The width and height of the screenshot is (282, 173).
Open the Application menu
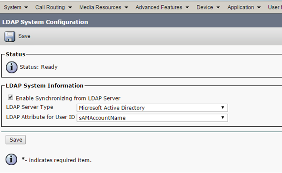244,7
